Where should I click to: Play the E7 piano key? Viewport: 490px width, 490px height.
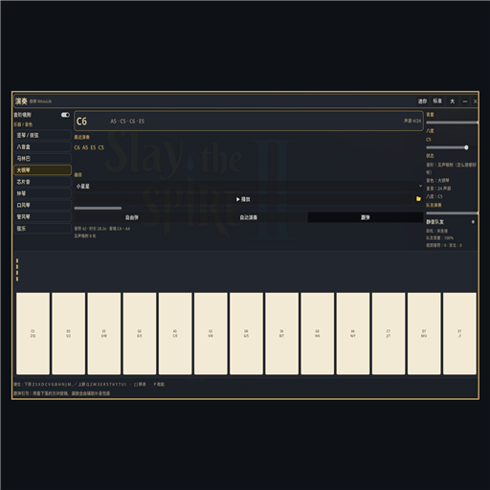pyautogui.click(x=459, y=333)
